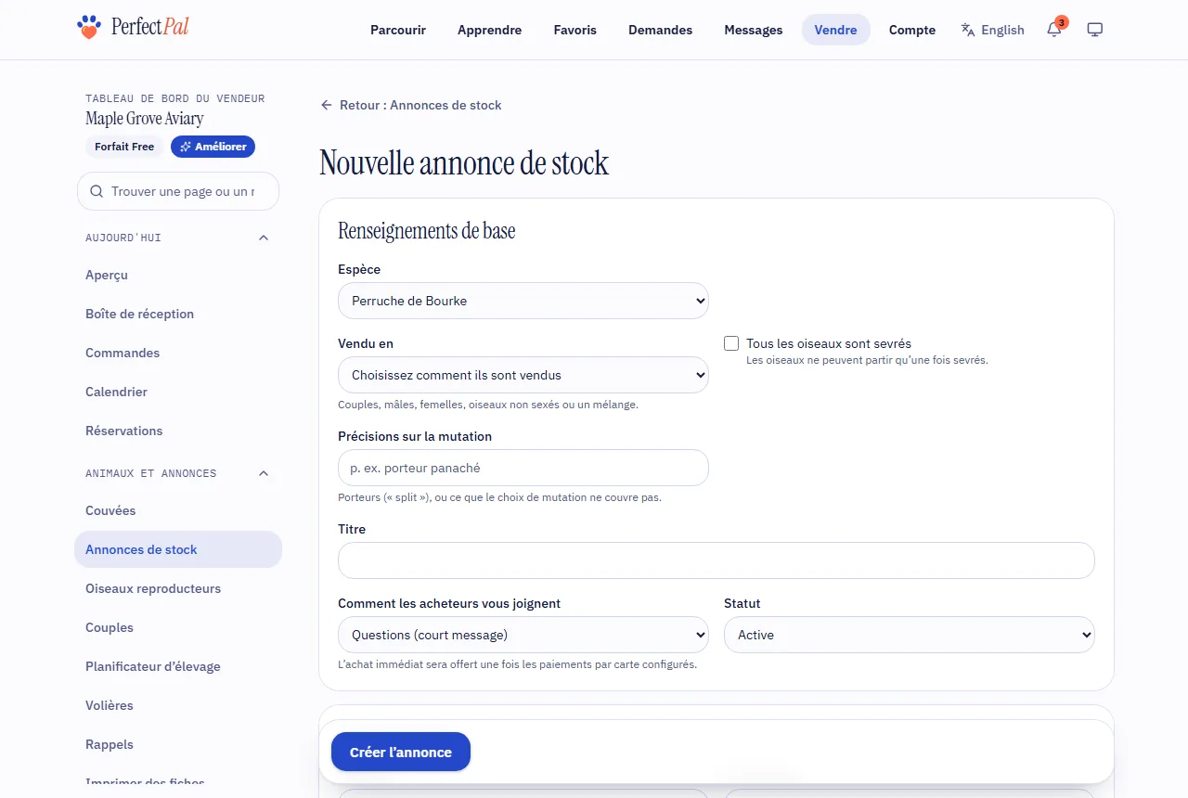Open Messages in top navigation
The height and width of the screenshot is (798, 1188).
click(x=754, y=30)
